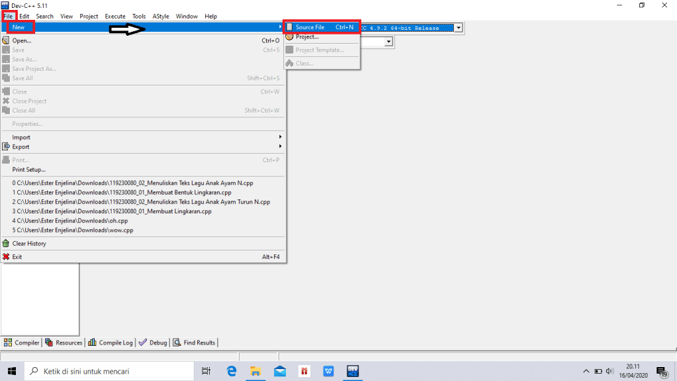
Task: Open the AStyle menu
Action: [x=160, y=16]
